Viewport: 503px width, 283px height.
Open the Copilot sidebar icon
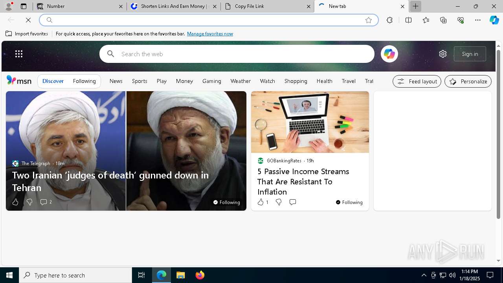click(x=494, y=20)
